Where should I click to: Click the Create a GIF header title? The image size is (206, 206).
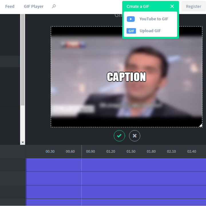click(138, 6)
